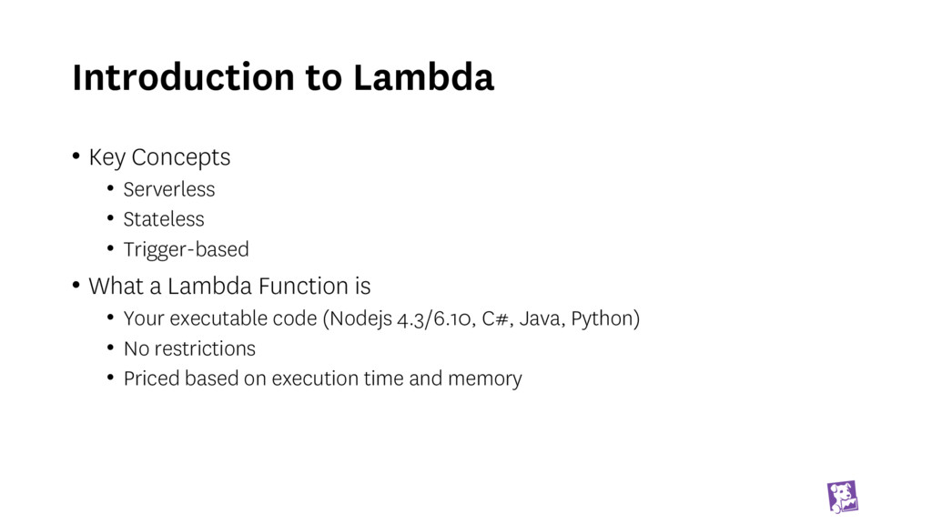Click the 'C#' text
The image size is (932, 524).
point(496,318)
